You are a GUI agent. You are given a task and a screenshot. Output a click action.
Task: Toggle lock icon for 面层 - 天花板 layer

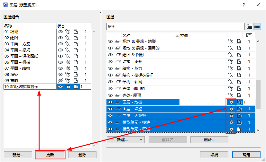(231, 116)
